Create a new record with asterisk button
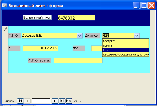Viewport: 157px width, 106px height. click(x=69, y=101)
